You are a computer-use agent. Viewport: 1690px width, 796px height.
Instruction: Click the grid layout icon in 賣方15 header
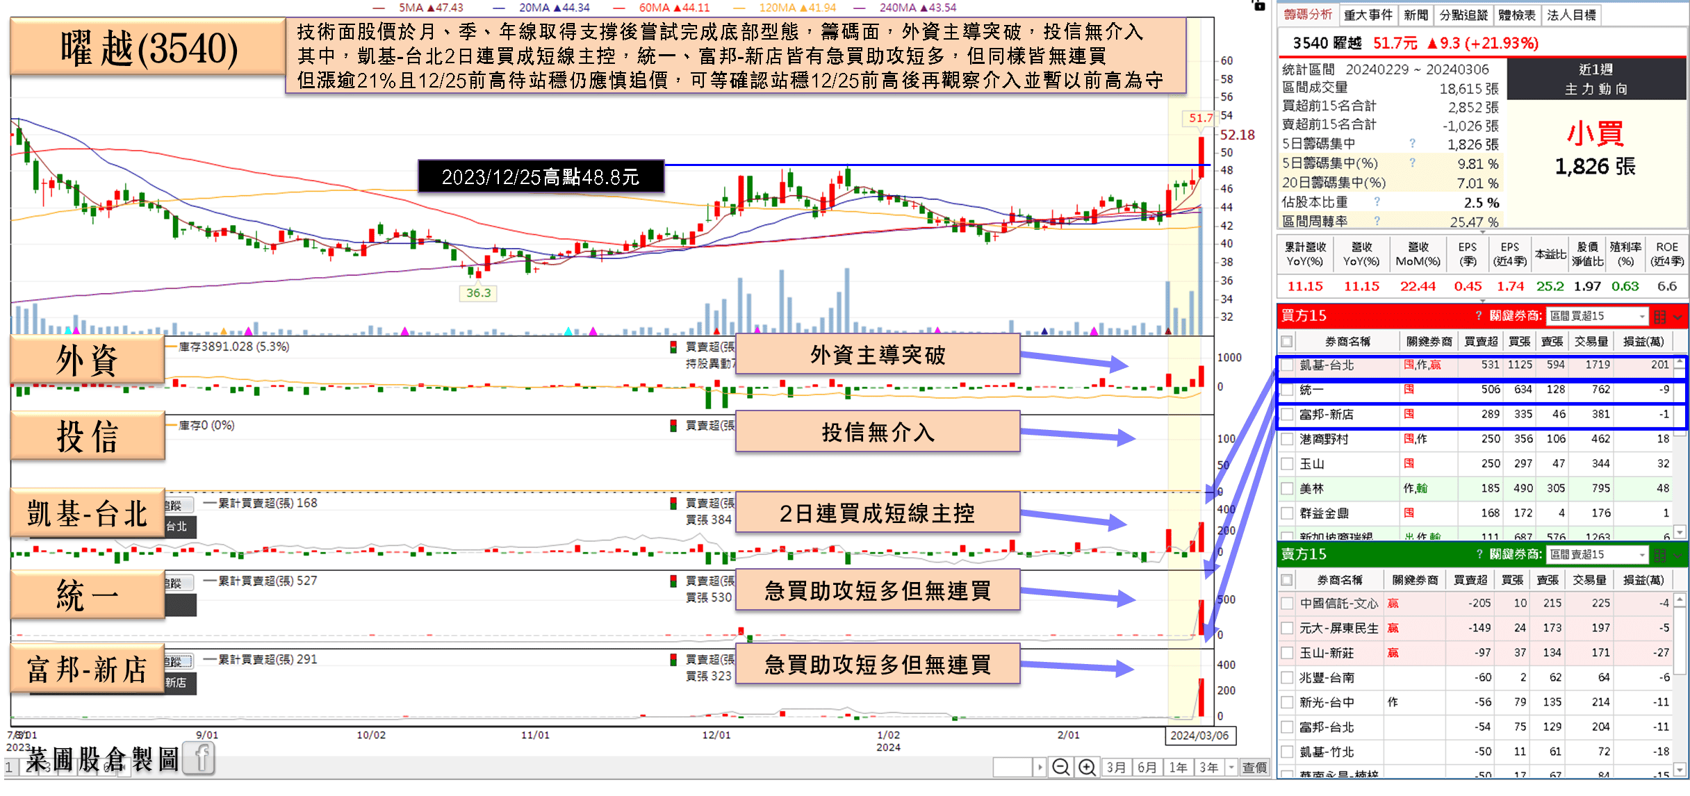pos(1659,554)
